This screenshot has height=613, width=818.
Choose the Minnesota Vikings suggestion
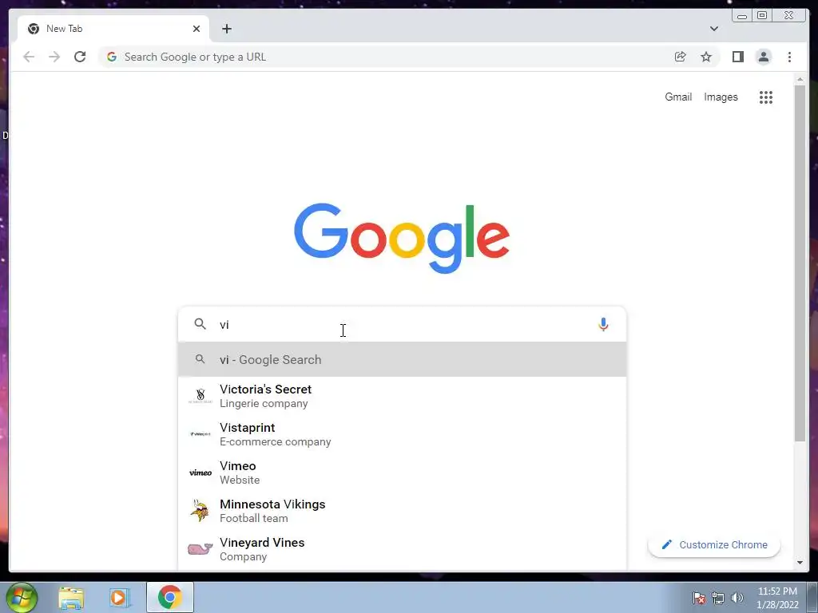(402, 511)
